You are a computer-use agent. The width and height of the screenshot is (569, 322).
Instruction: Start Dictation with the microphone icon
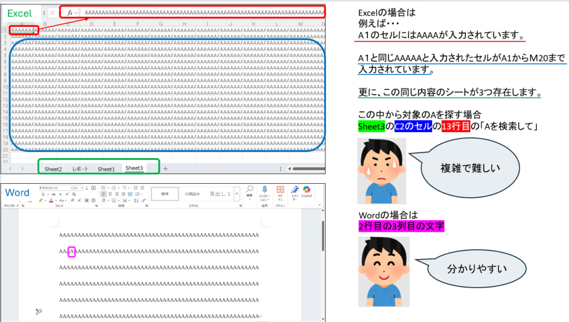coord(264,190)
